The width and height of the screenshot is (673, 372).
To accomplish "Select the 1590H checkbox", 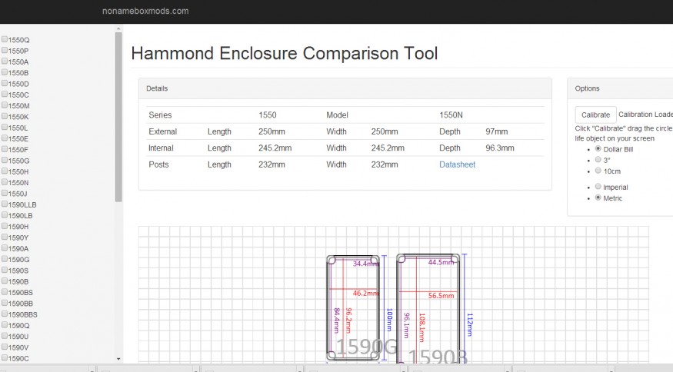I will (x=5, y=226).
